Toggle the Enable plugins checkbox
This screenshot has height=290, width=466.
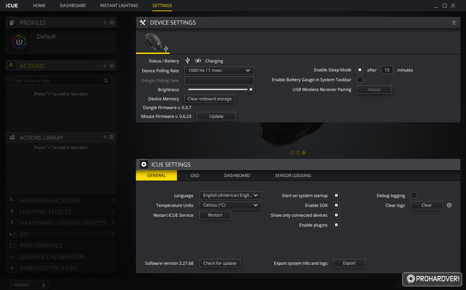[x=336, y=225]
